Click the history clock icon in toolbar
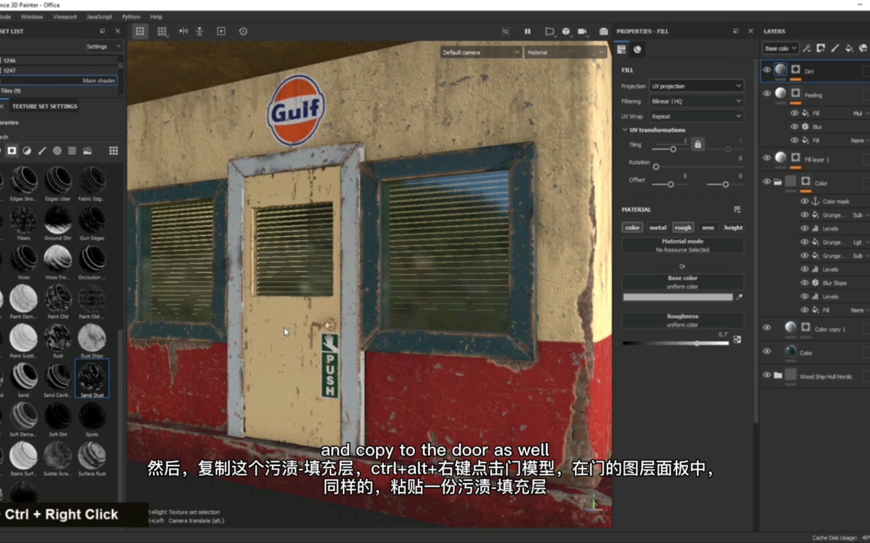Screen dimensions: 870x543 click(243, 31)
